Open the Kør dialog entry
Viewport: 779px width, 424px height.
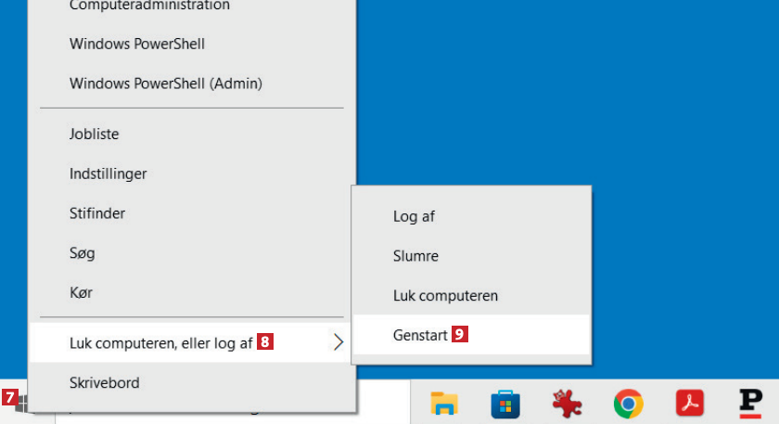tap(81, 292)
